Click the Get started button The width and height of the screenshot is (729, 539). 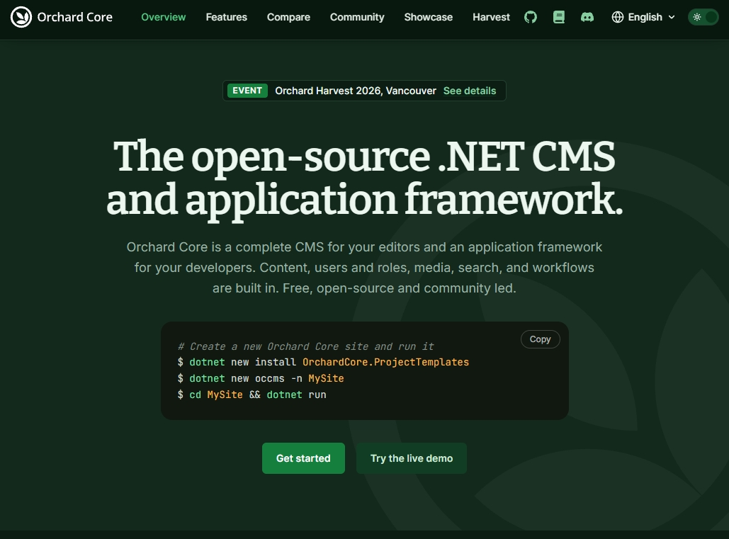pos(303,458)
